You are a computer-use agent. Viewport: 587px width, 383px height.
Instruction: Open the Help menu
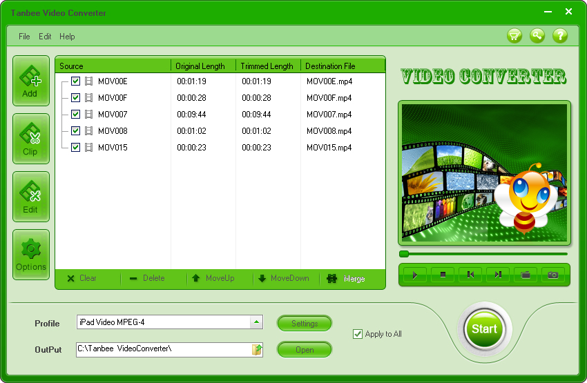click(x=67, y=37)
